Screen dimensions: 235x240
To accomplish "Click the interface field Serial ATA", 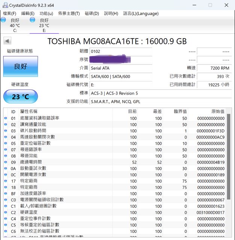I will tap(121, 68).
